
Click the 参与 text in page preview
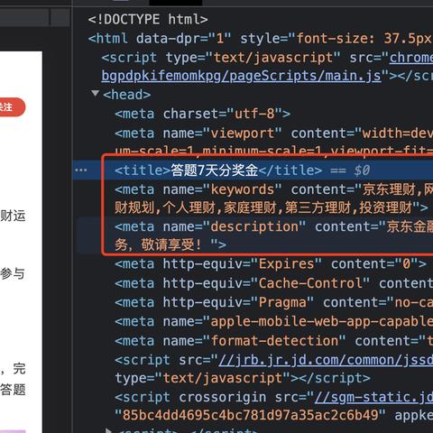pos(13,273)
